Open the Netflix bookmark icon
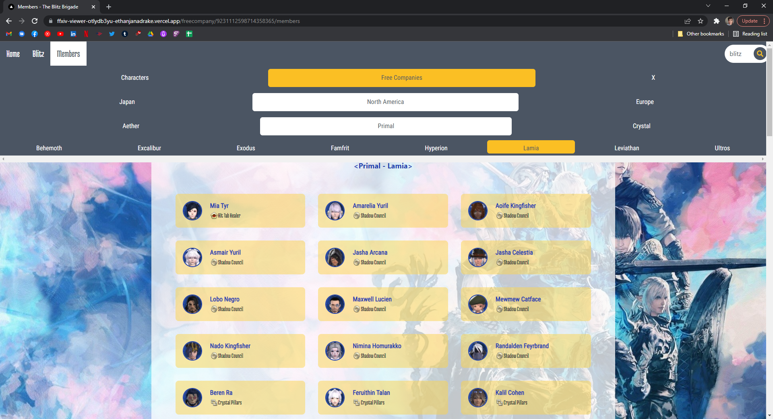 coord(86,34)
